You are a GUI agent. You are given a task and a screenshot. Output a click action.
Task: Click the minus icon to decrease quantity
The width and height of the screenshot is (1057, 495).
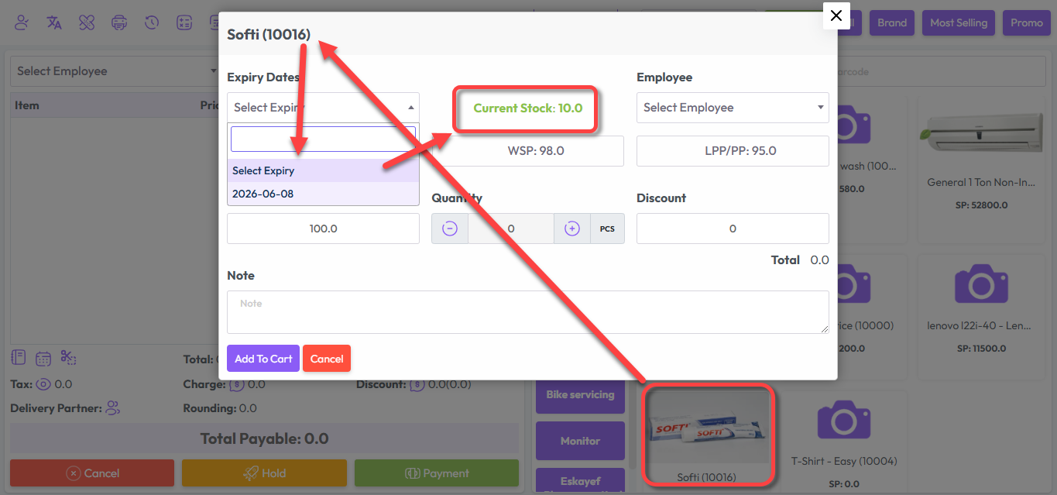(x=450, y=229)
